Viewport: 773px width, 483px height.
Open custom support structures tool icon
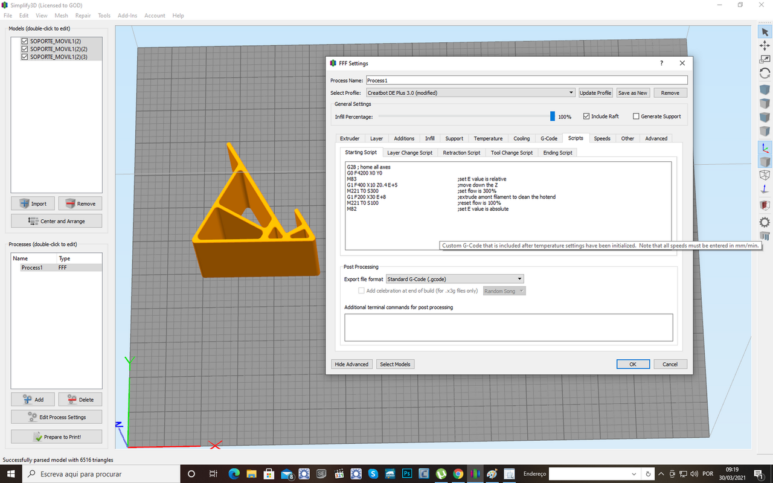tap(764, 235)
